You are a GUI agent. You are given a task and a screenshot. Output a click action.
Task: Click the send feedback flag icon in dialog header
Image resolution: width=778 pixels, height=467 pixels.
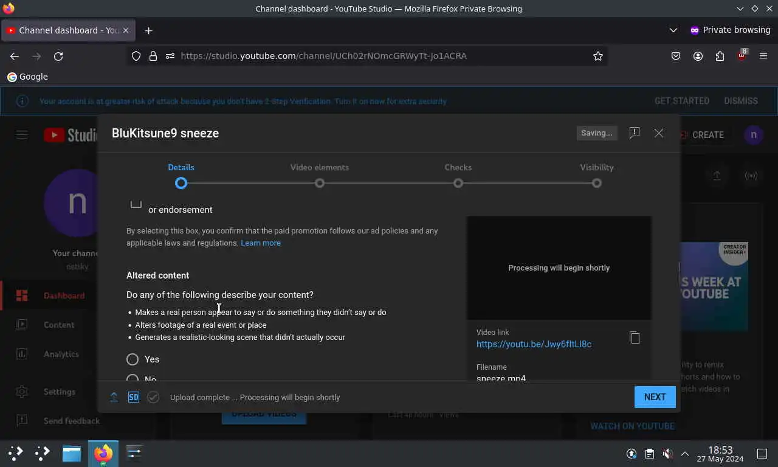(x=635, y=133)
